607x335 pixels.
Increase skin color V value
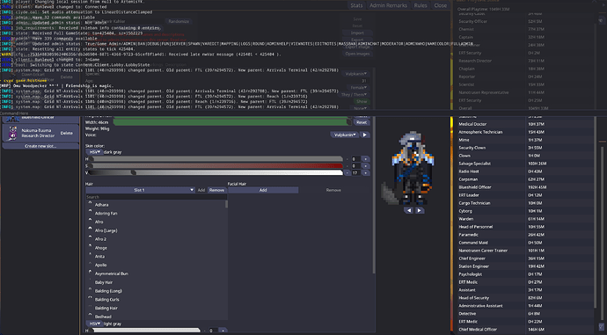pyautogui.click(x=365, y=173)
